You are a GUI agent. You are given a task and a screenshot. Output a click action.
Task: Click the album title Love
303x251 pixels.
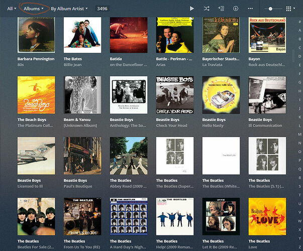(253, 247)
